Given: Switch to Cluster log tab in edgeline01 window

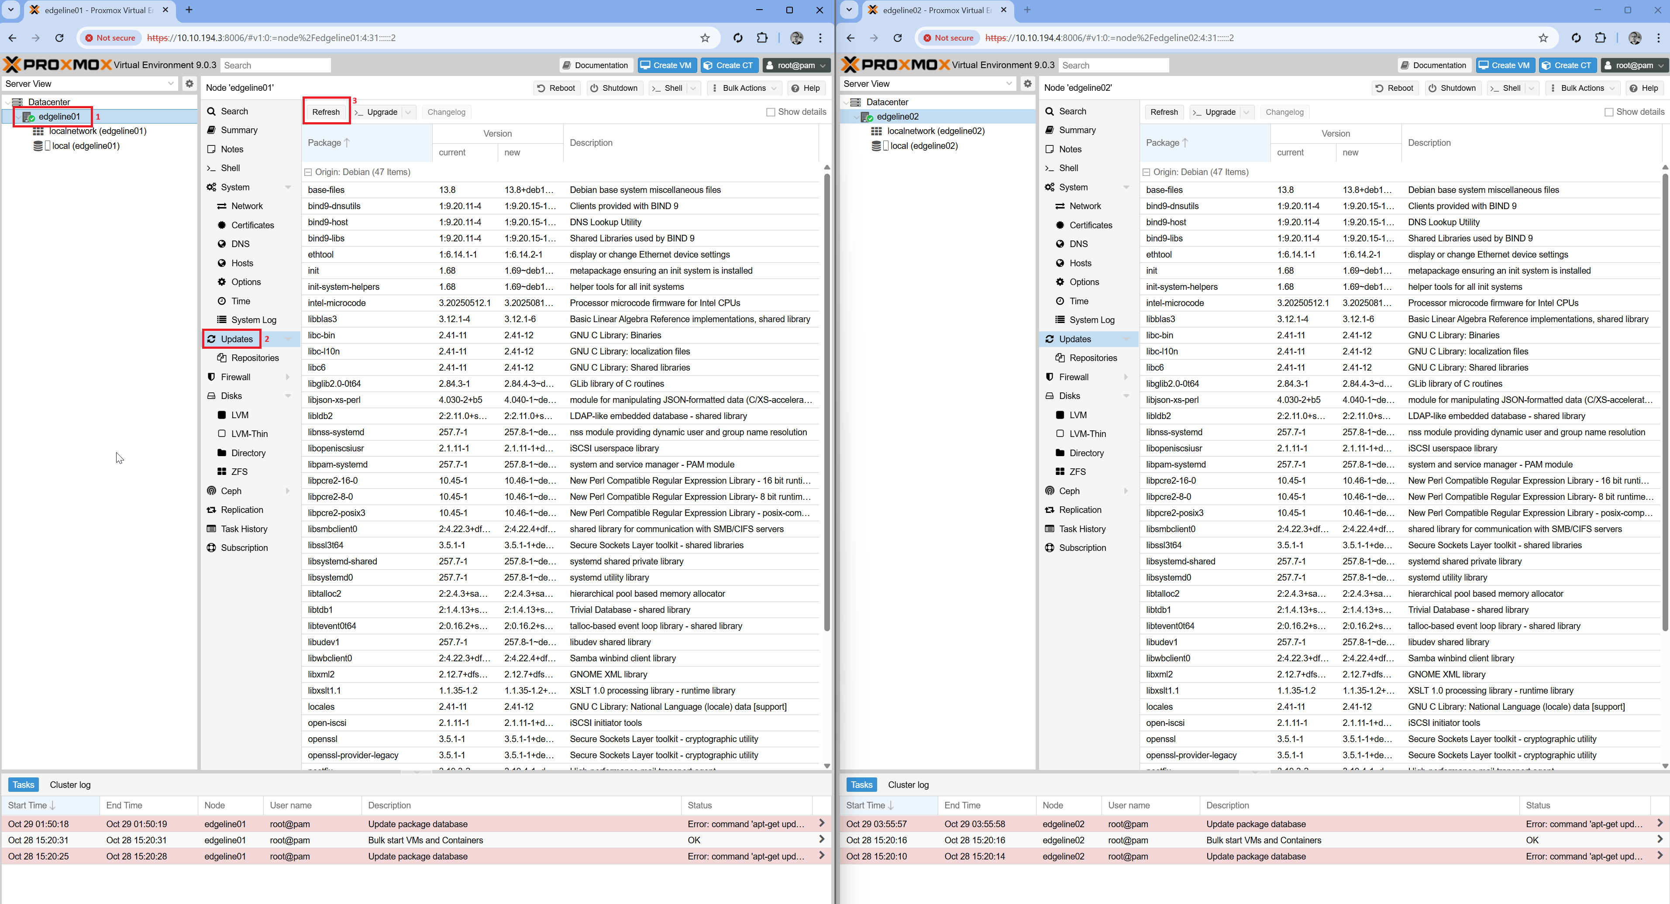Looking at the screenshot, I should click(71, 785).
